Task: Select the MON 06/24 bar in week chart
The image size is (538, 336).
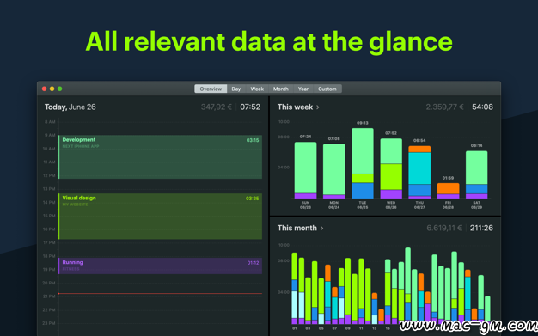Action: [x=333, y=171]
